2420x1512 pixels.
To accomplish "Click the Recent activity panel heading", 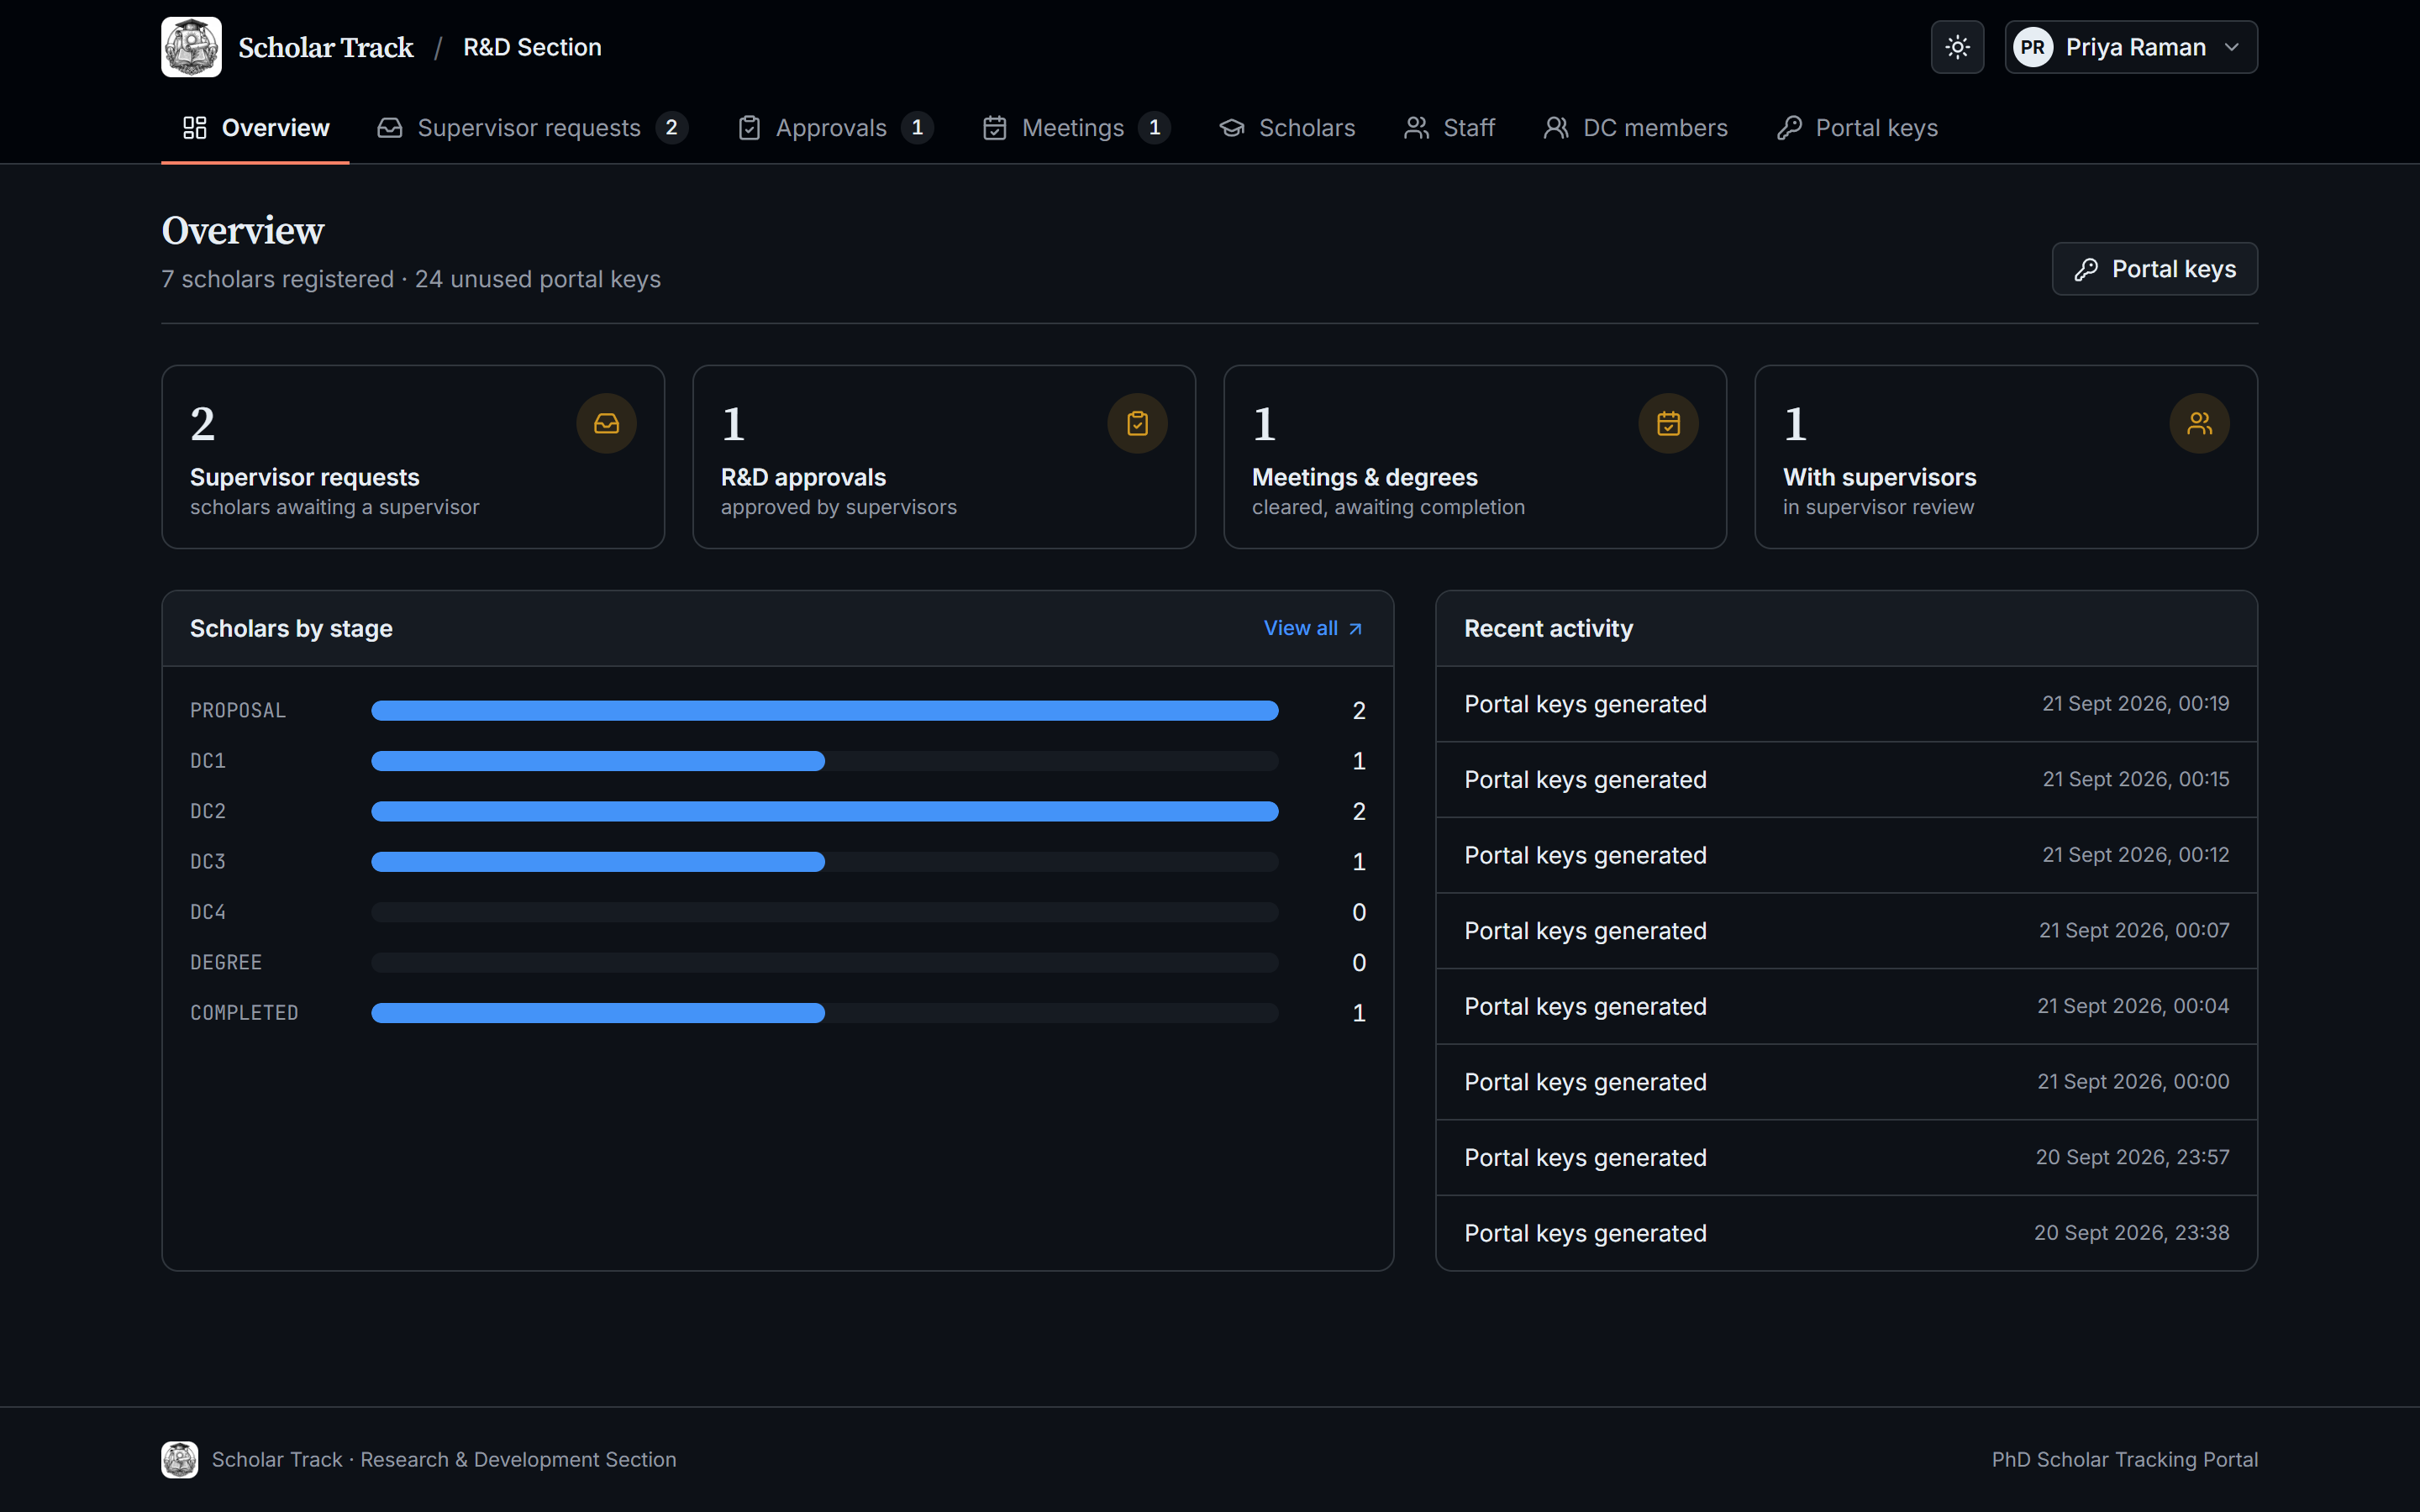I will pos(1548,628).
